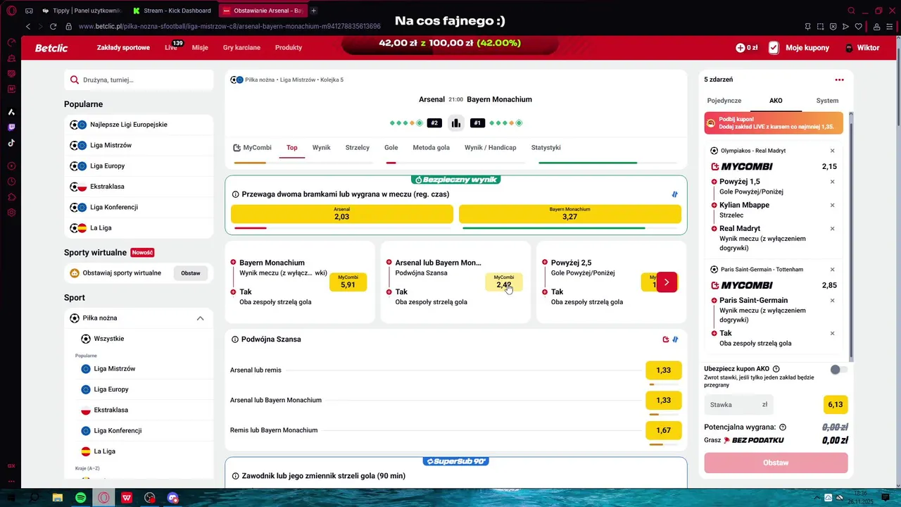Click the Betclic logo
Screen dimensions: 901x507
pyautogui.click(x=51, y=48)
